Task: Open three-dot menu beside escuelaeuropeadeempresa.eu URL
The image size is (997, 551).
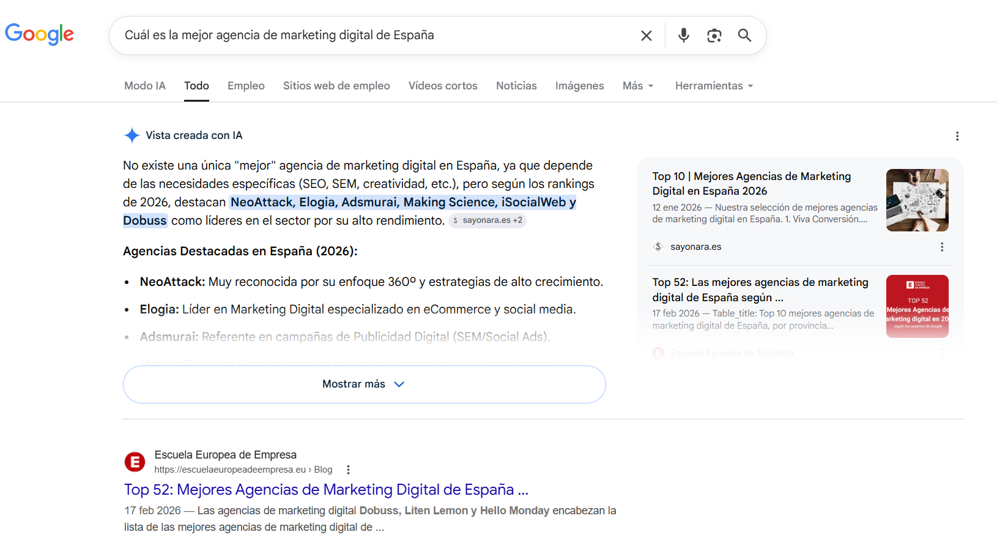Action: point(348,470)
